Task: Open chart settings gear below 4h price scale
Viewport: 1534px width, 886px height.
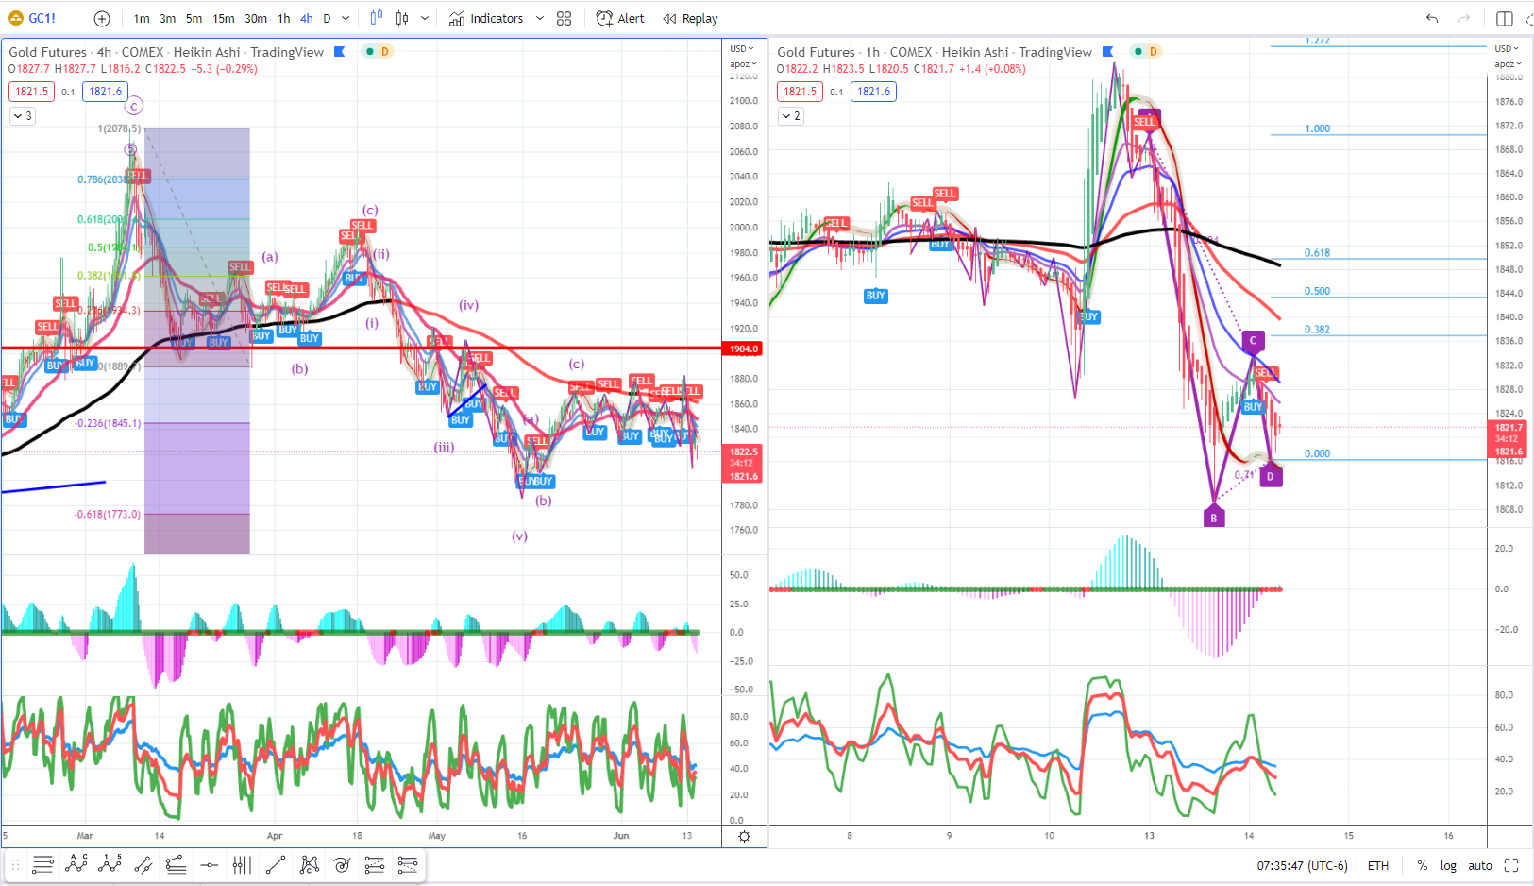Action: pyautogui.click(x=744, y=836)
